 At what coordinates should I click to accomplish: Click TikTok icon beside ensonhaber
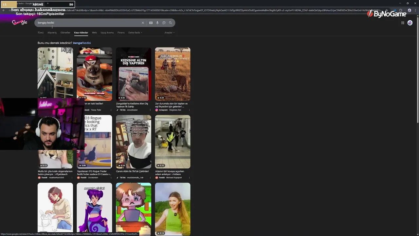click(x=117, y=110)
